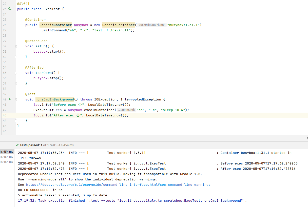Click line number 26 in the gutter
Image resolution: width=308 pixels, height=207 pixels.
(x=5, y=25)
